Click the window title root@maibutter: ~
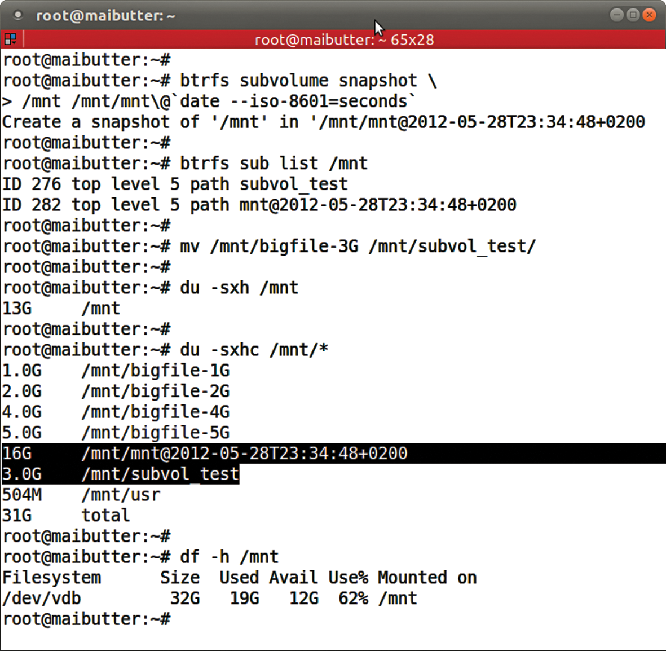Image resolution: width=666 pixels, height=651 pixels. tap(105, 15)
